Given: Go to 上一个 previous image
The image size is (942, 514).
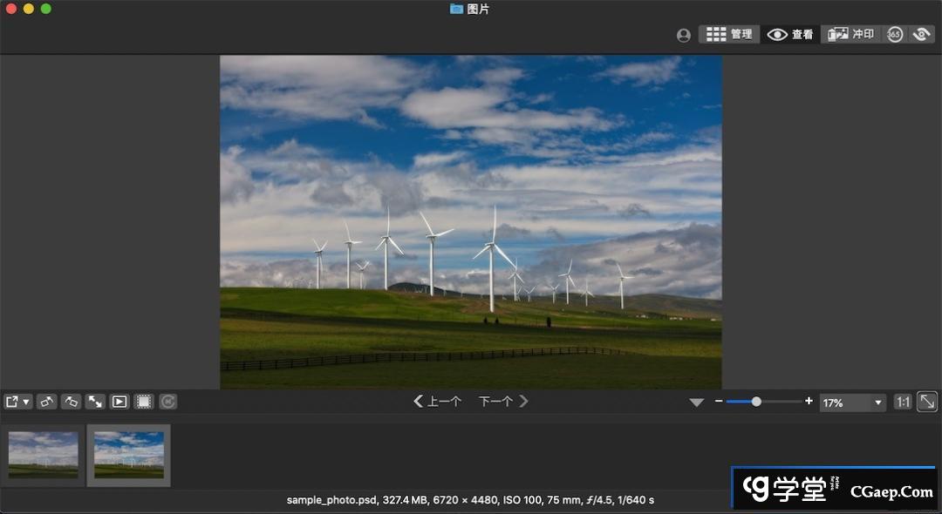Looking at the screenshot, I should 437,402.
